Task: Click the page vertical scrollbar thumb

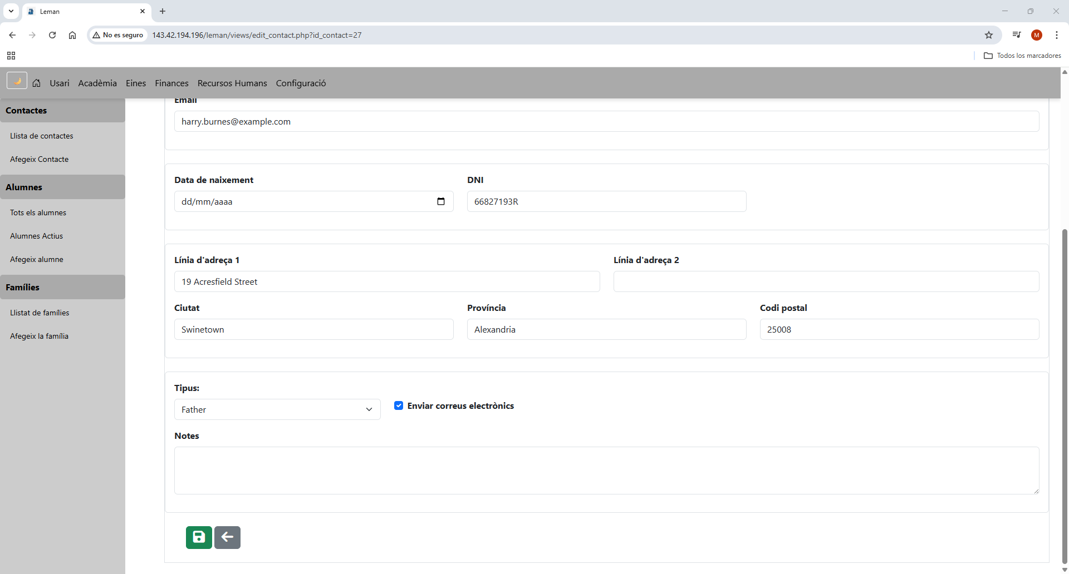Action: click(1065, 396)
